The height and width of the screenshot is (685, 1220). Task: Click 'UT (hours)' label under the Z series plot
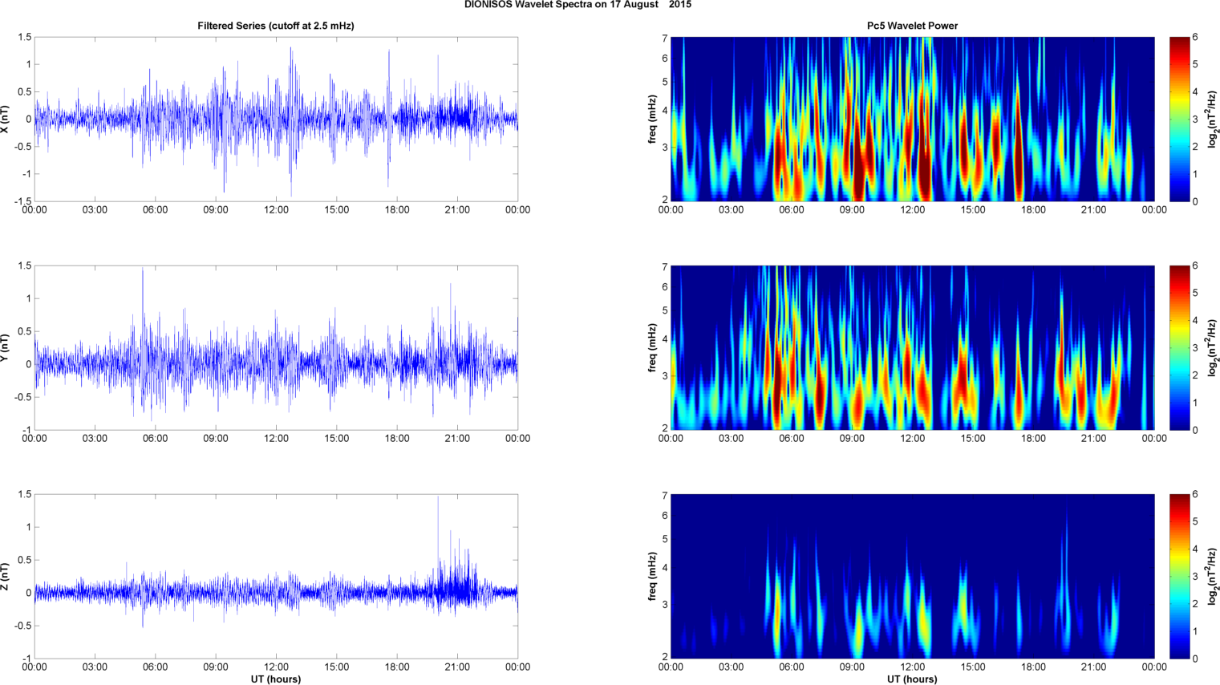tap(276, 679)
